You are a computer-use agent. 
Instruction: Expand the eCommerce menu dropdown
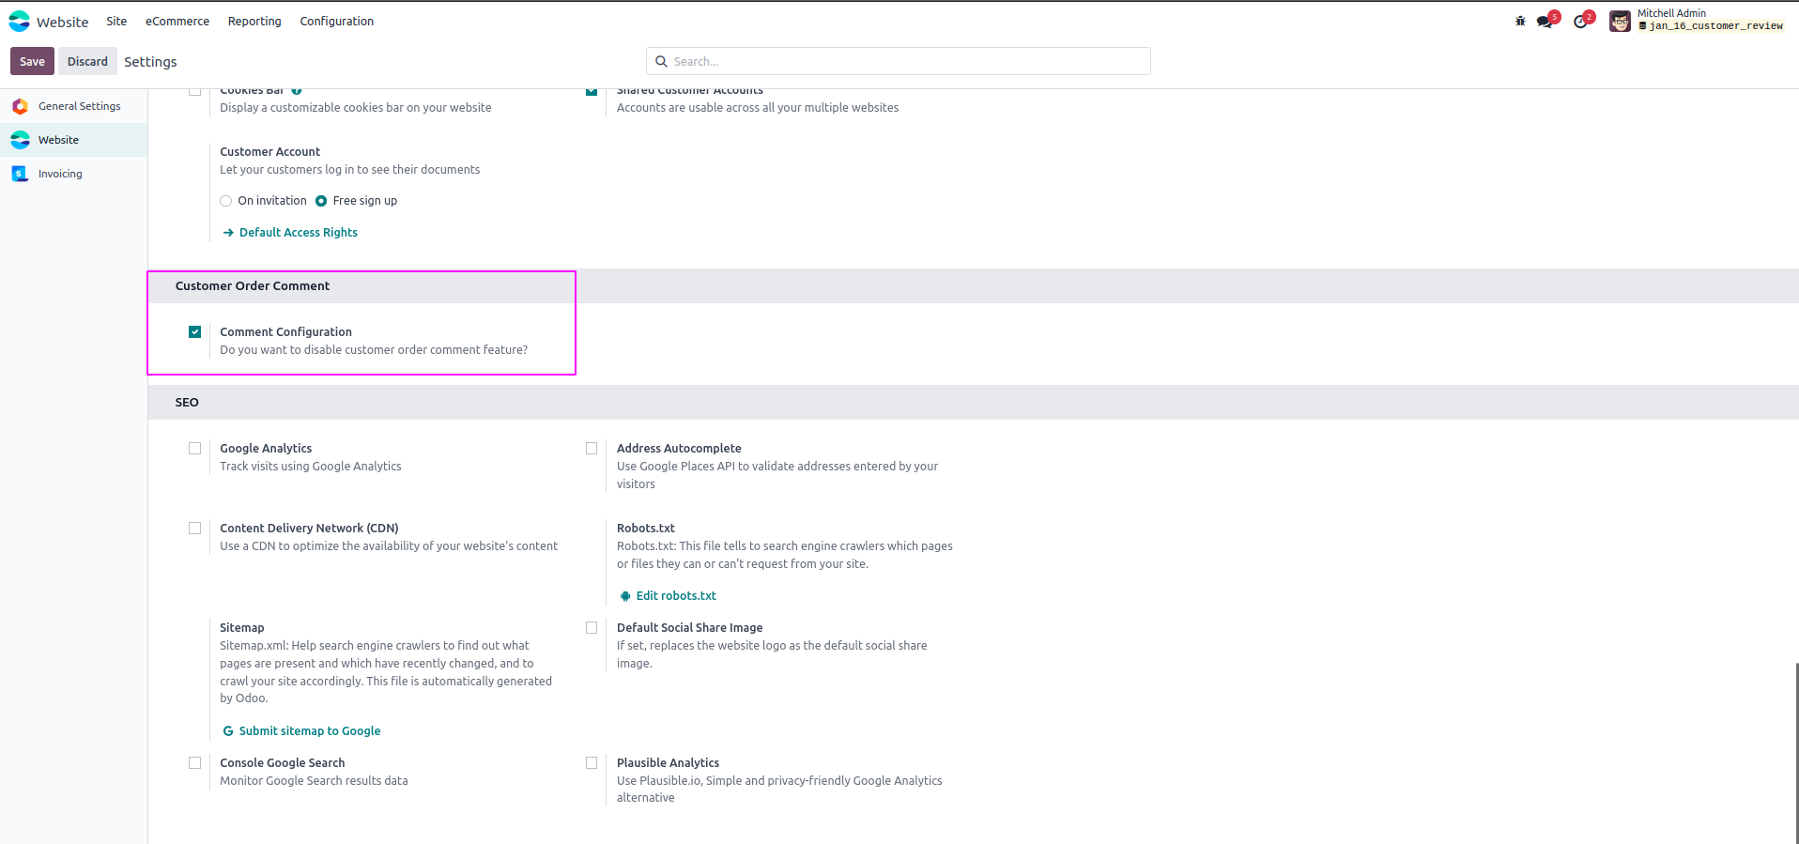point(177,22)
